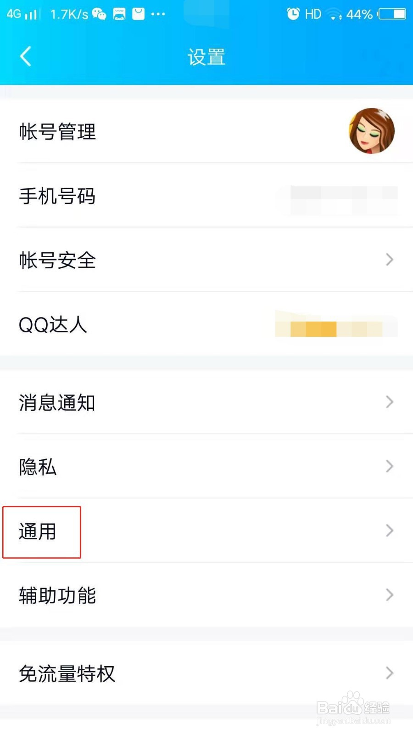Open 手机号码 phone number entry
The width and height of the screenshot is (413, 735).
[206, 195]
